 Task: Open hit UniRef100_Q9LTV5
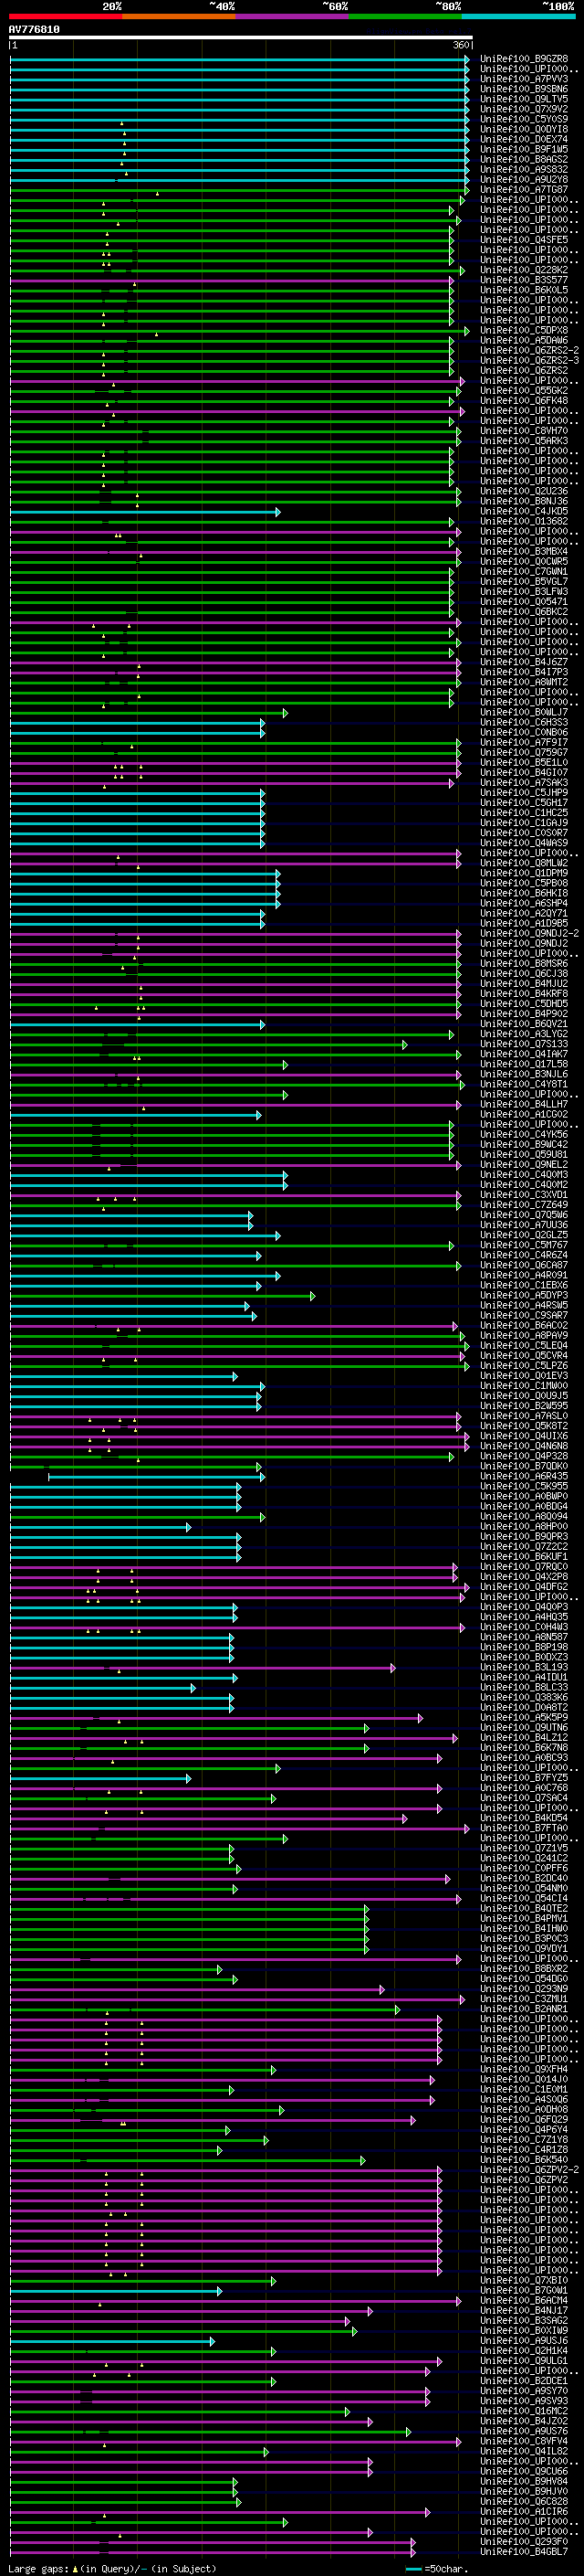[x=524, y=99]
